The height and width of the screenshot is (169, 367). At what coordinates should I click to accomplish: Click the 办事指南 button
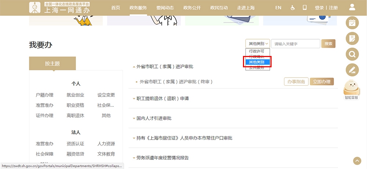(x=296, y=82)
